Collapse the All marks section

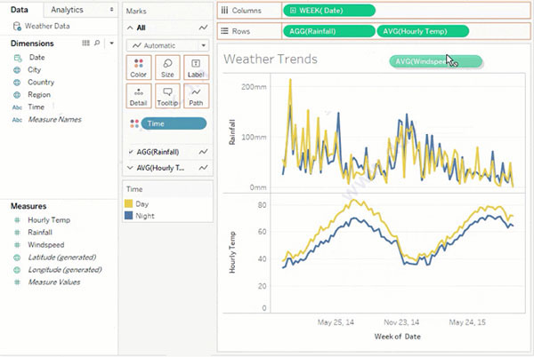pos(132,28)
